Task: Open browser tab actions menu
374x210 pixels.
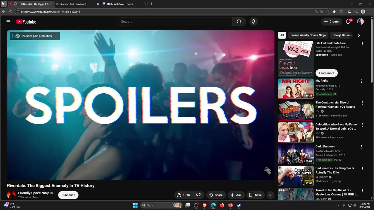Action: (4, 4)
